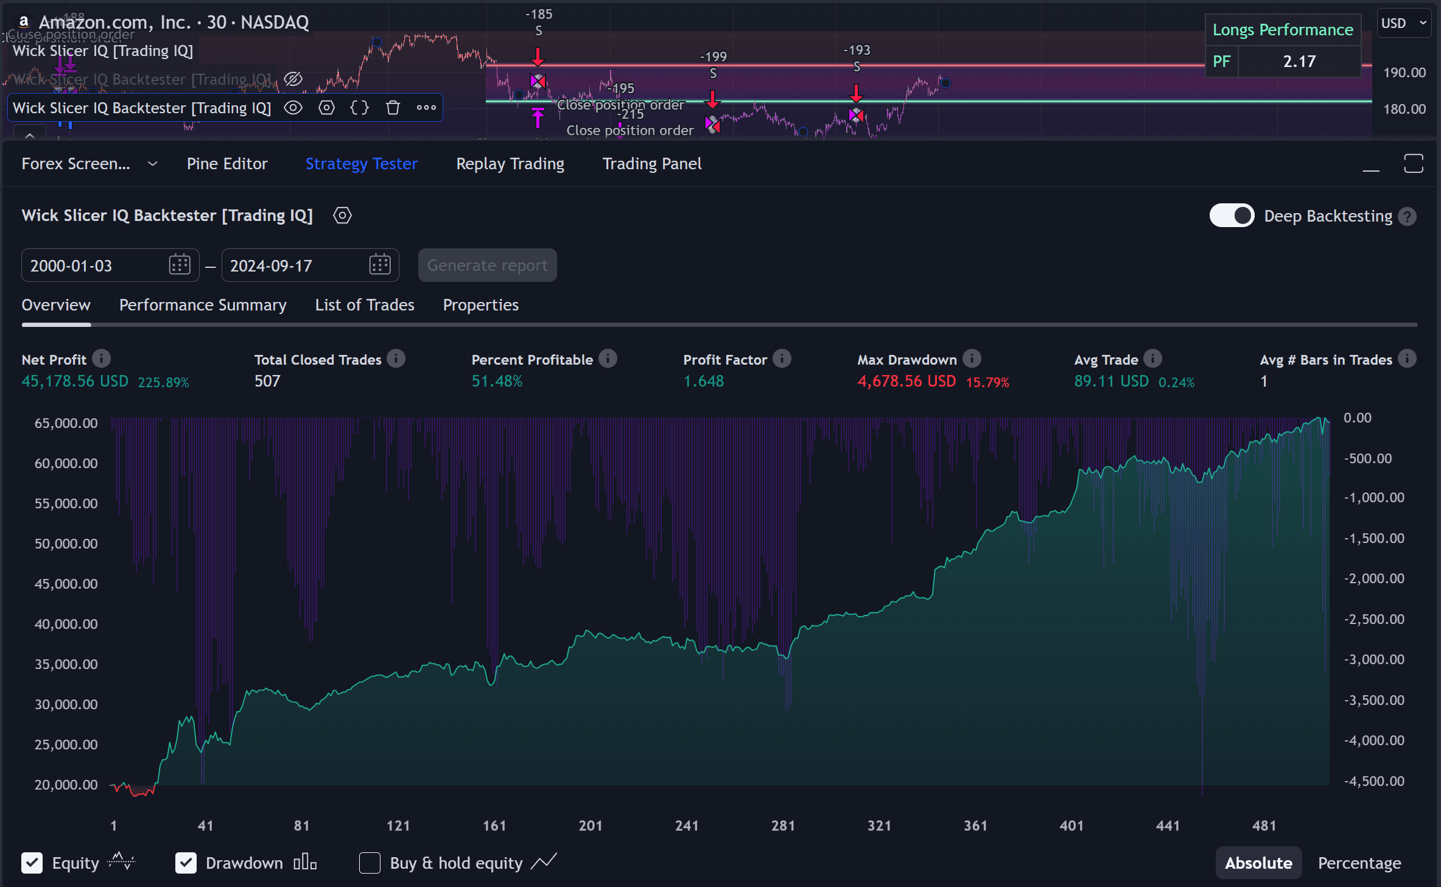Open the List of Trades tab
1441x887 pixels.
(x=365, y=305)
